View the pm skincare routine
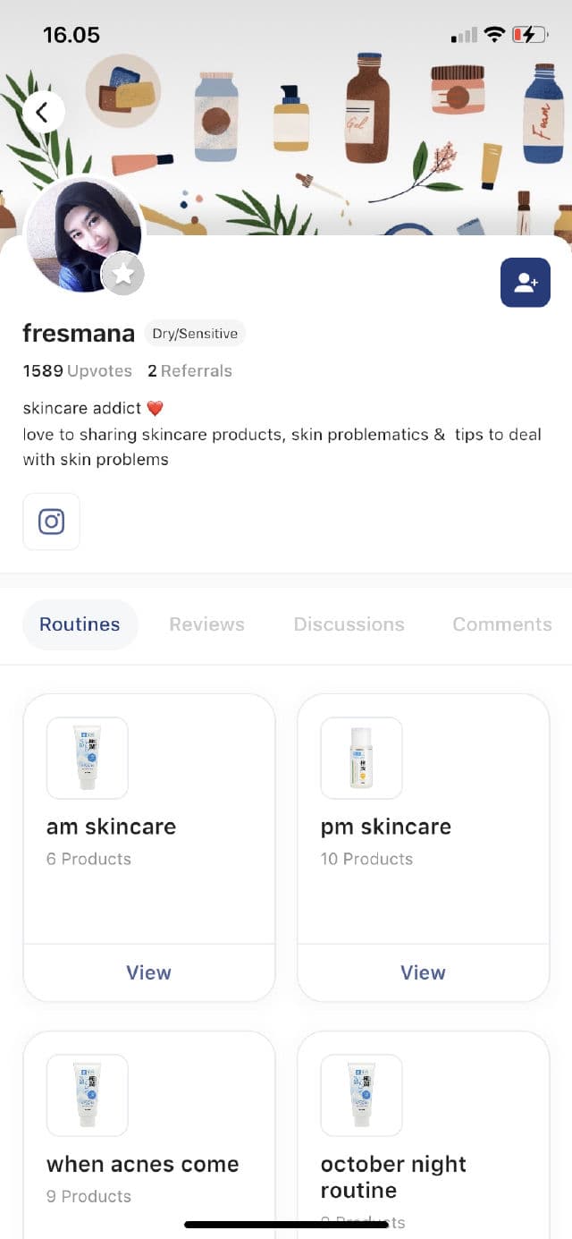Image resolution: width=572 pixels, height=1239 pixels. click(x=423, y=972)
